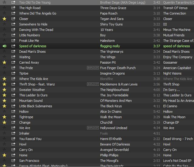Remove the star from Mountain Sound
The width and height of the screenshot is (194, 167).
point(4,101)
